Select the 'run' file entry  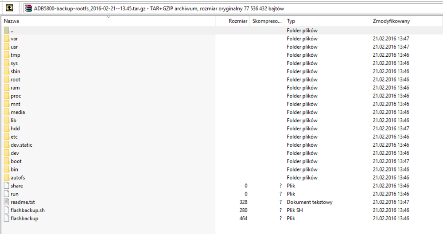point(14,194)
